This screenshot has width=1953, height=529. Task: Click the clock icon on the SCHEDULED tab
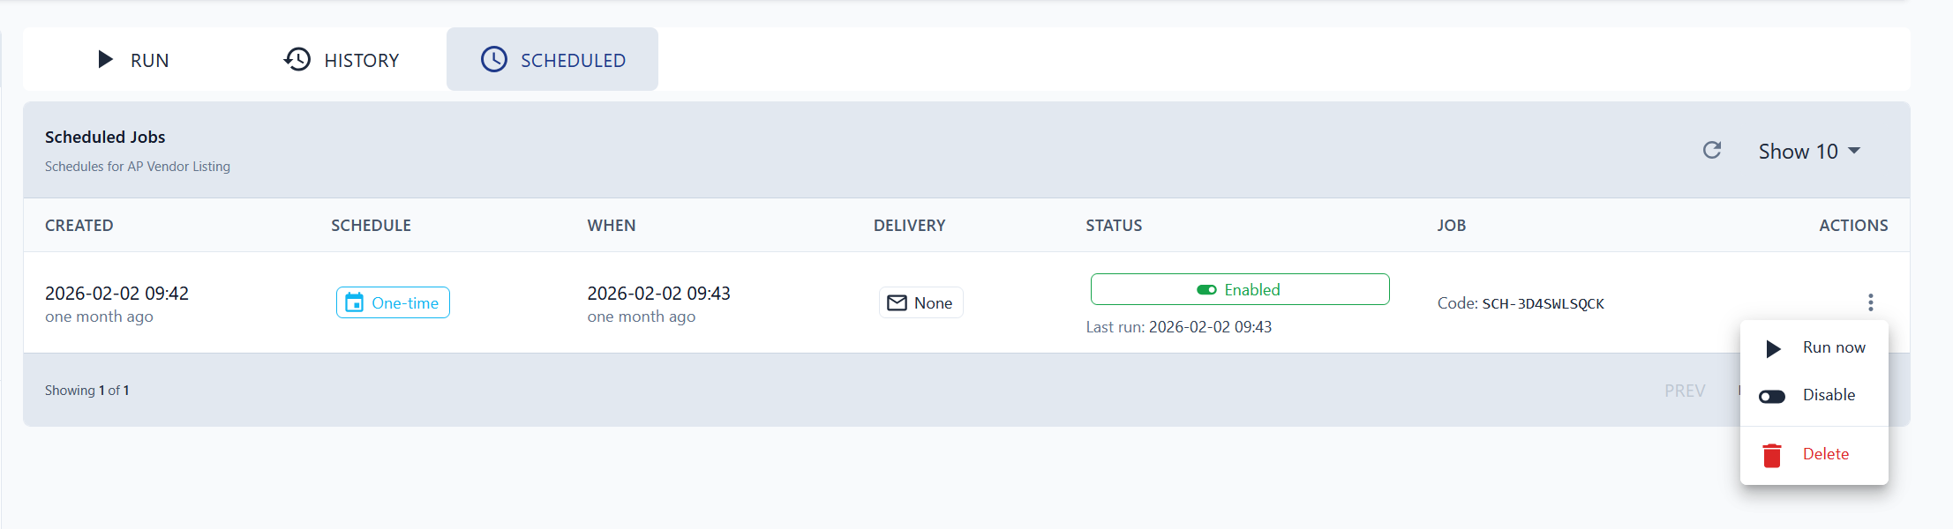pos(492,59)
